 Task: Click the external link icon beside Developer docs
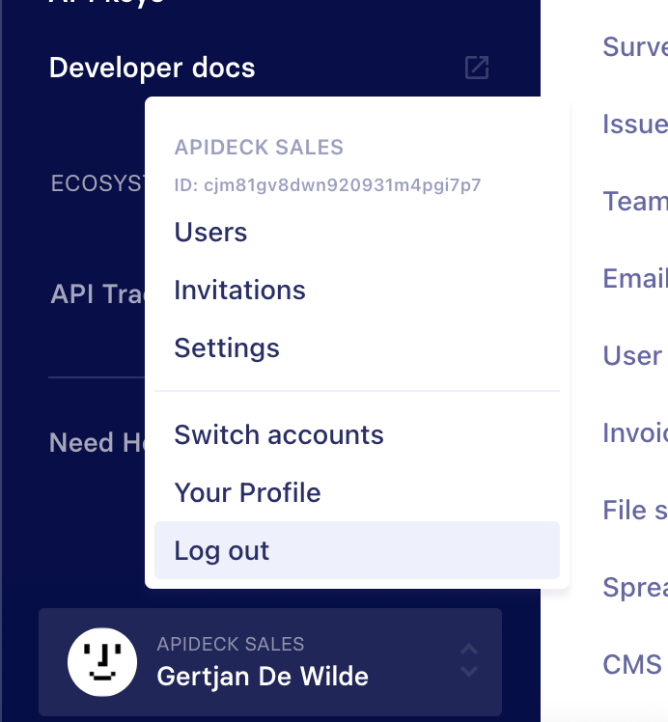477,68
